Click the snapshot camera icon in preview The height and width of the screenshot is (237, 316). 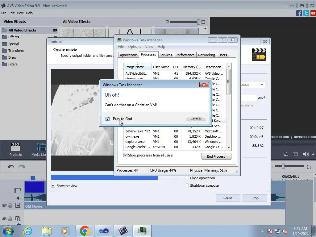(x=296, y=154)
